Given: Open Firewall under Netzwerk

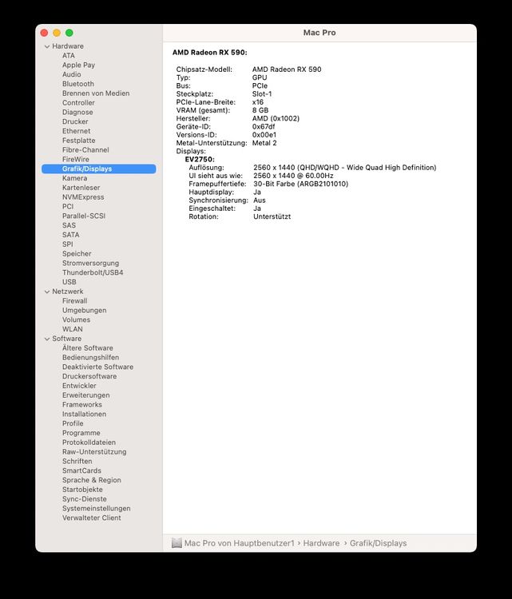Looking at the screenshot, I should [x=74, y=301].
